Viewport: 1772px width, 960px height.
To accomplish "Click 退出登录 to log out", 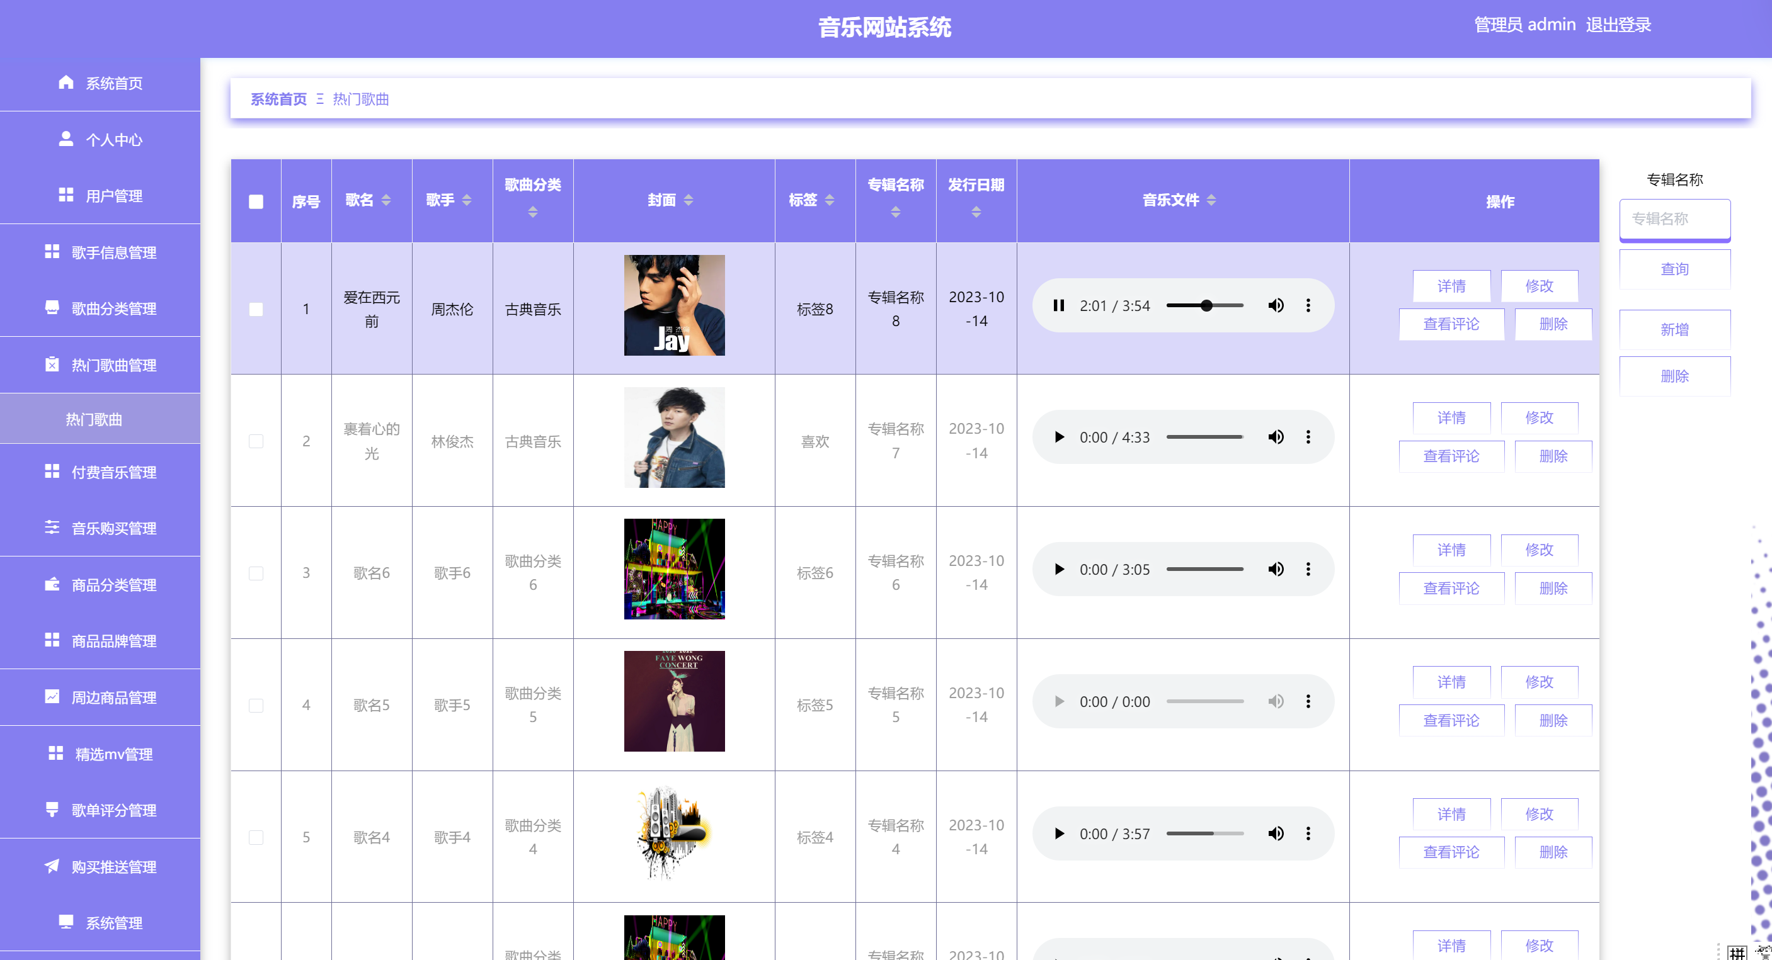I will (x=1618, y=25).
